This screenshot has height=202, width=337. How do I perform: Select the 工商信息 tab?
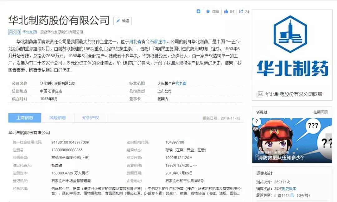tap(25, 118)
